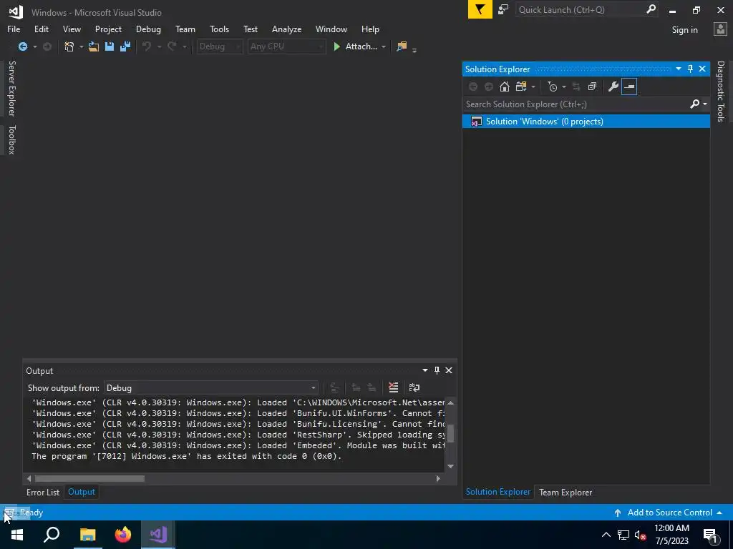
Task: Toggle the Solution Explorer auto-hide pin
Action: (691, 69)
